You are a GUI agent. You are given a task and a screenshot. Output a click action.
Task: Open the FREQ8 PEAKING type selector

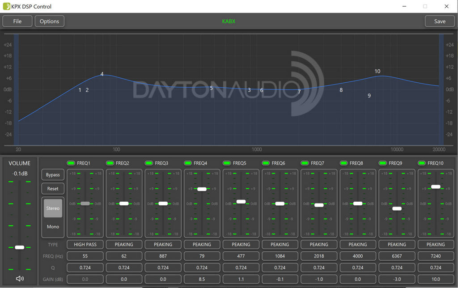[358, 245]
